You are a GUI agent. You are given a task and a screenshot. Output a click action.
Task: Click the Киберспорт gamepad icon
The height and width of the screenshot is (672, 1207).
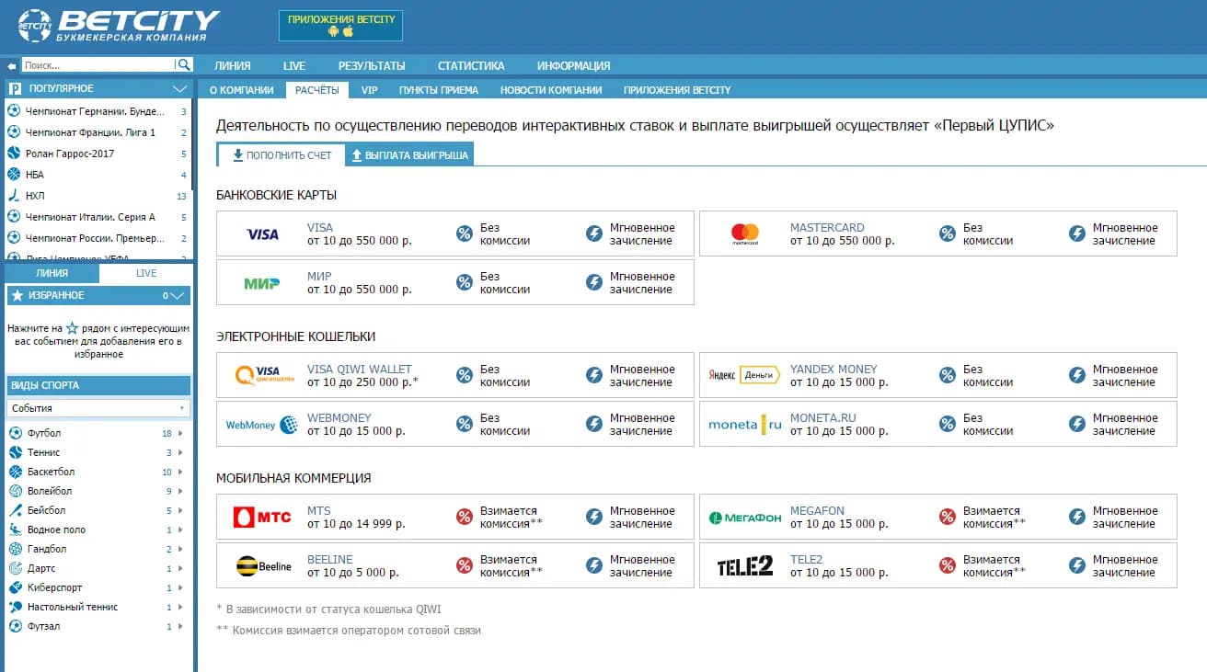click(x=15, y=587)
